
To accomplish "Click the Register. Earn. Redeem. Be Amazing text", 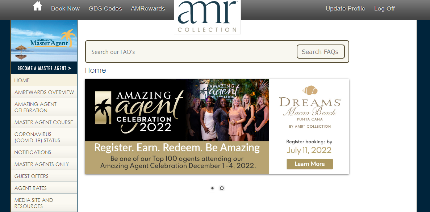I will 177,148.
